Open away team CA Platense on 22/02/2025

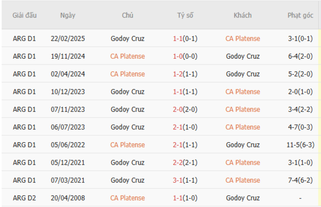pos(242,39)
